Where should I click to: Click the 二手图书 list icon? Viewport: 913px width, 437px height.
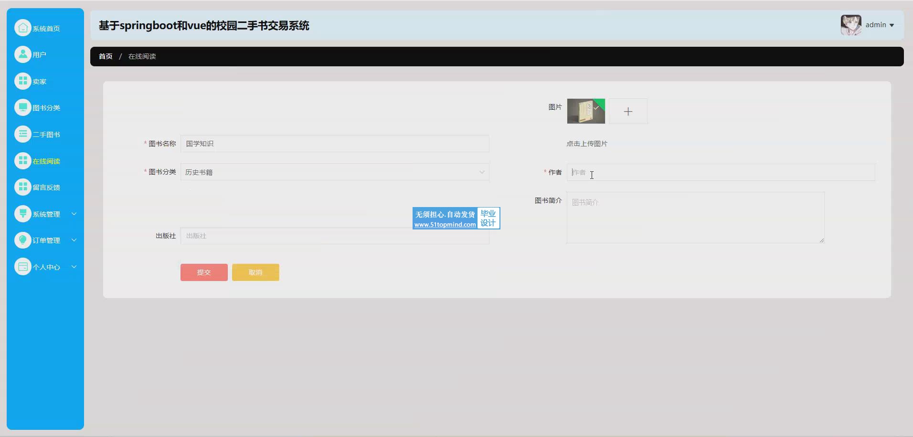[22, 134]
